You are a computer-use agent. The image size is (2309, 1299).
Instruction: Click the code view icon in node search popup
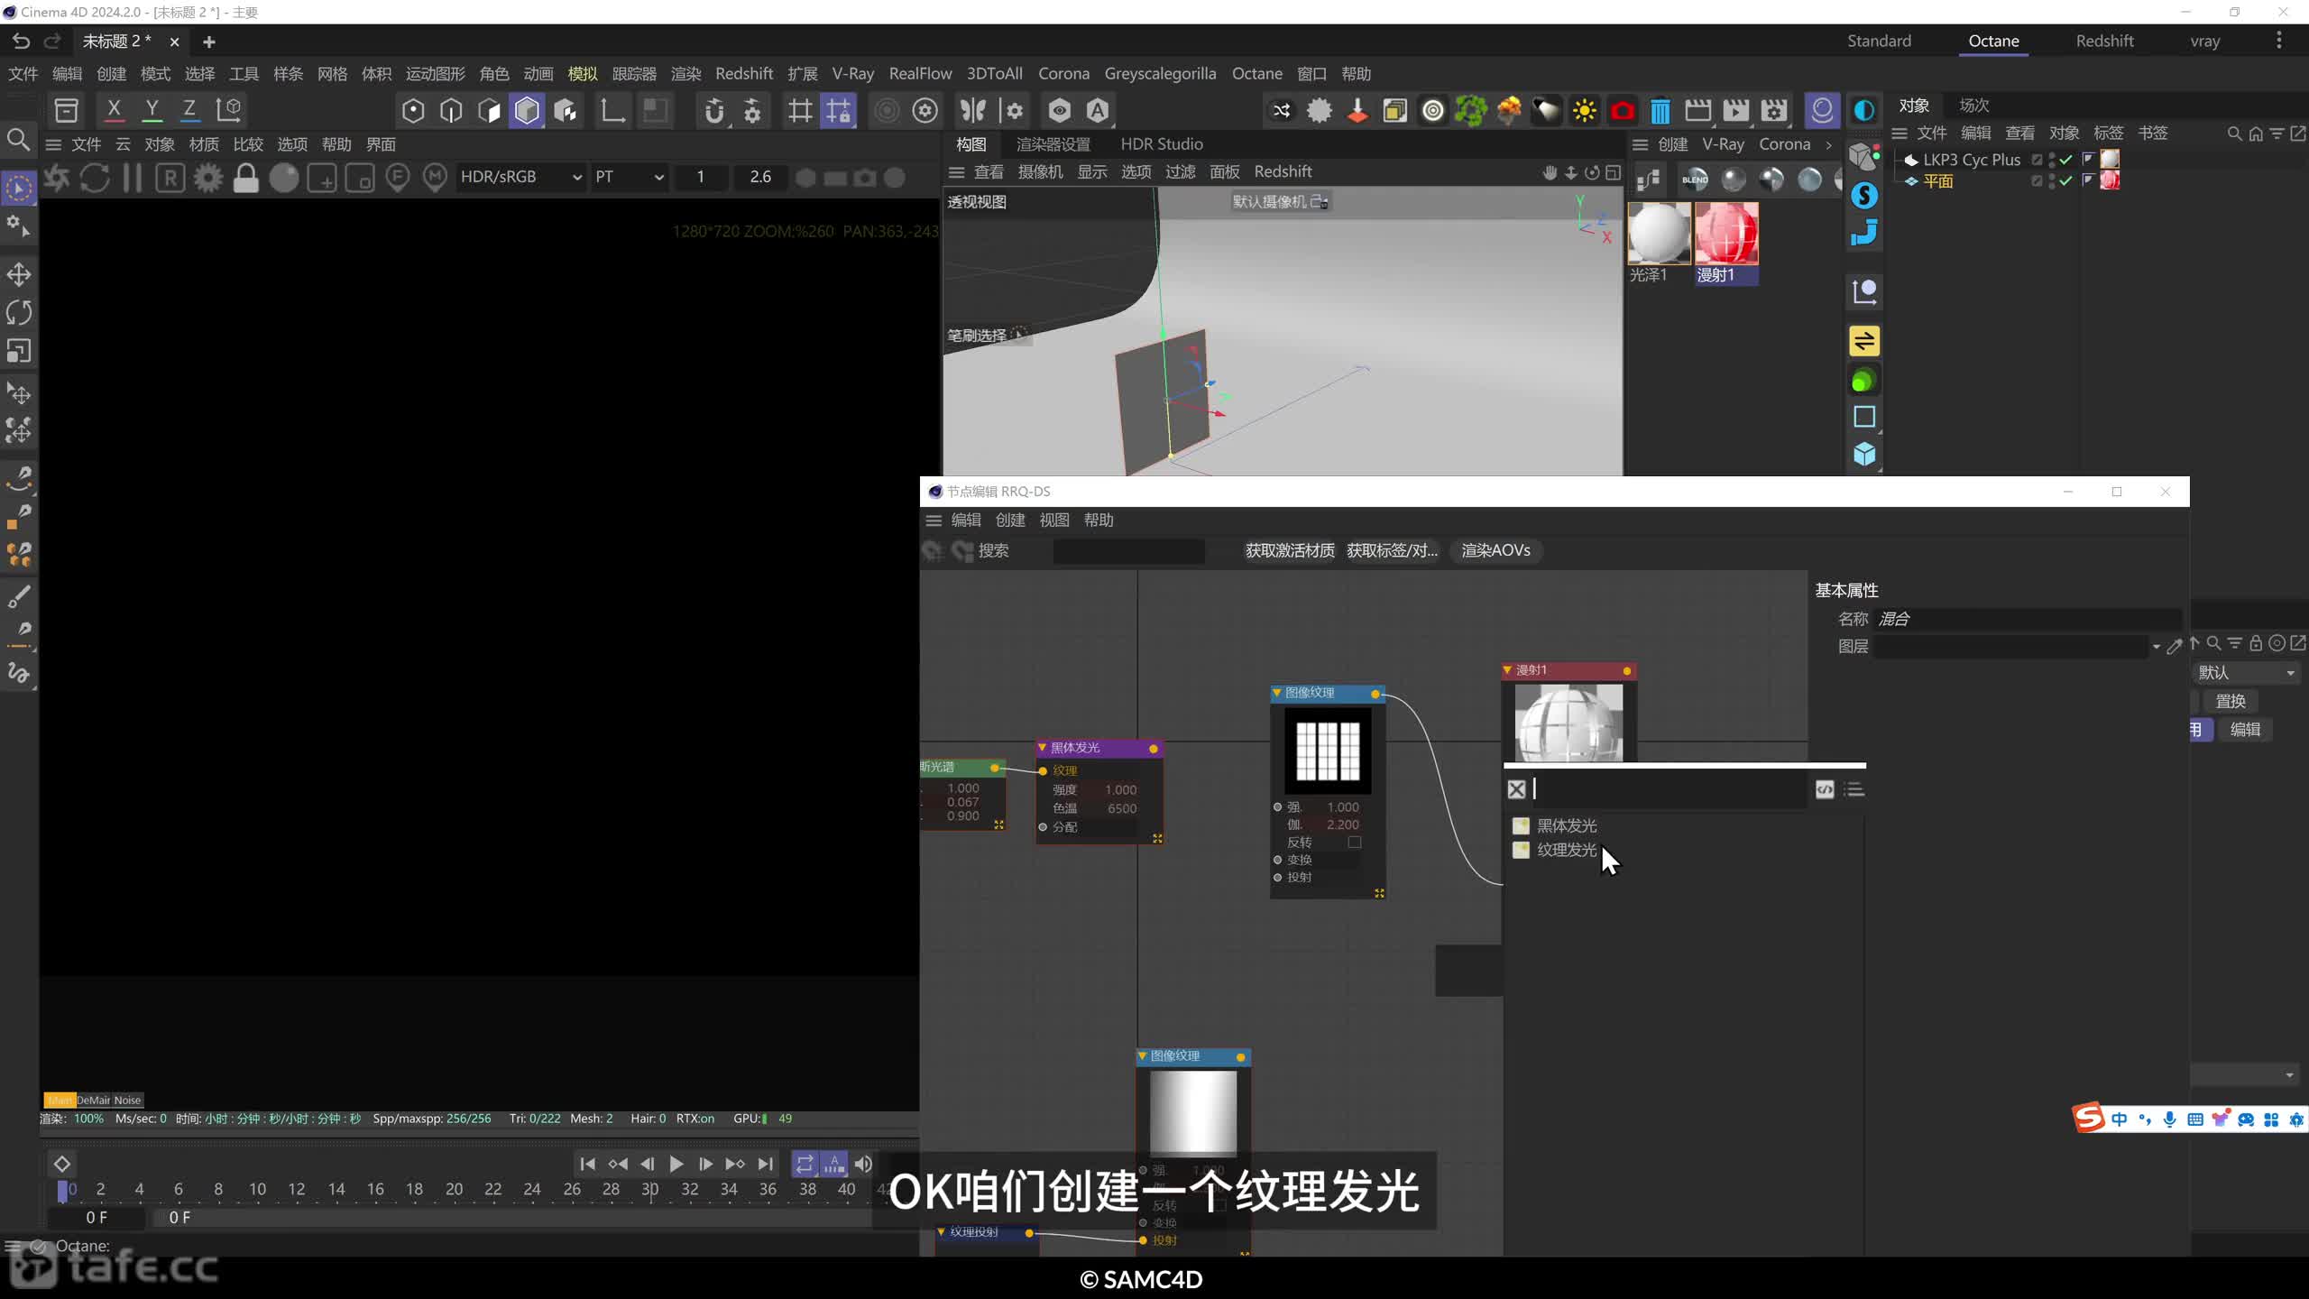(x=1825, y=789)
